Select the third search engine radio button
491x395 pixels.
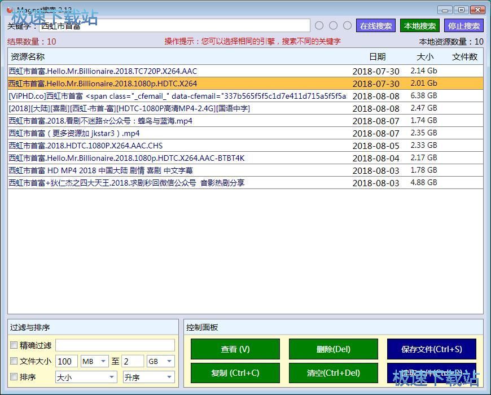point(348,25)
